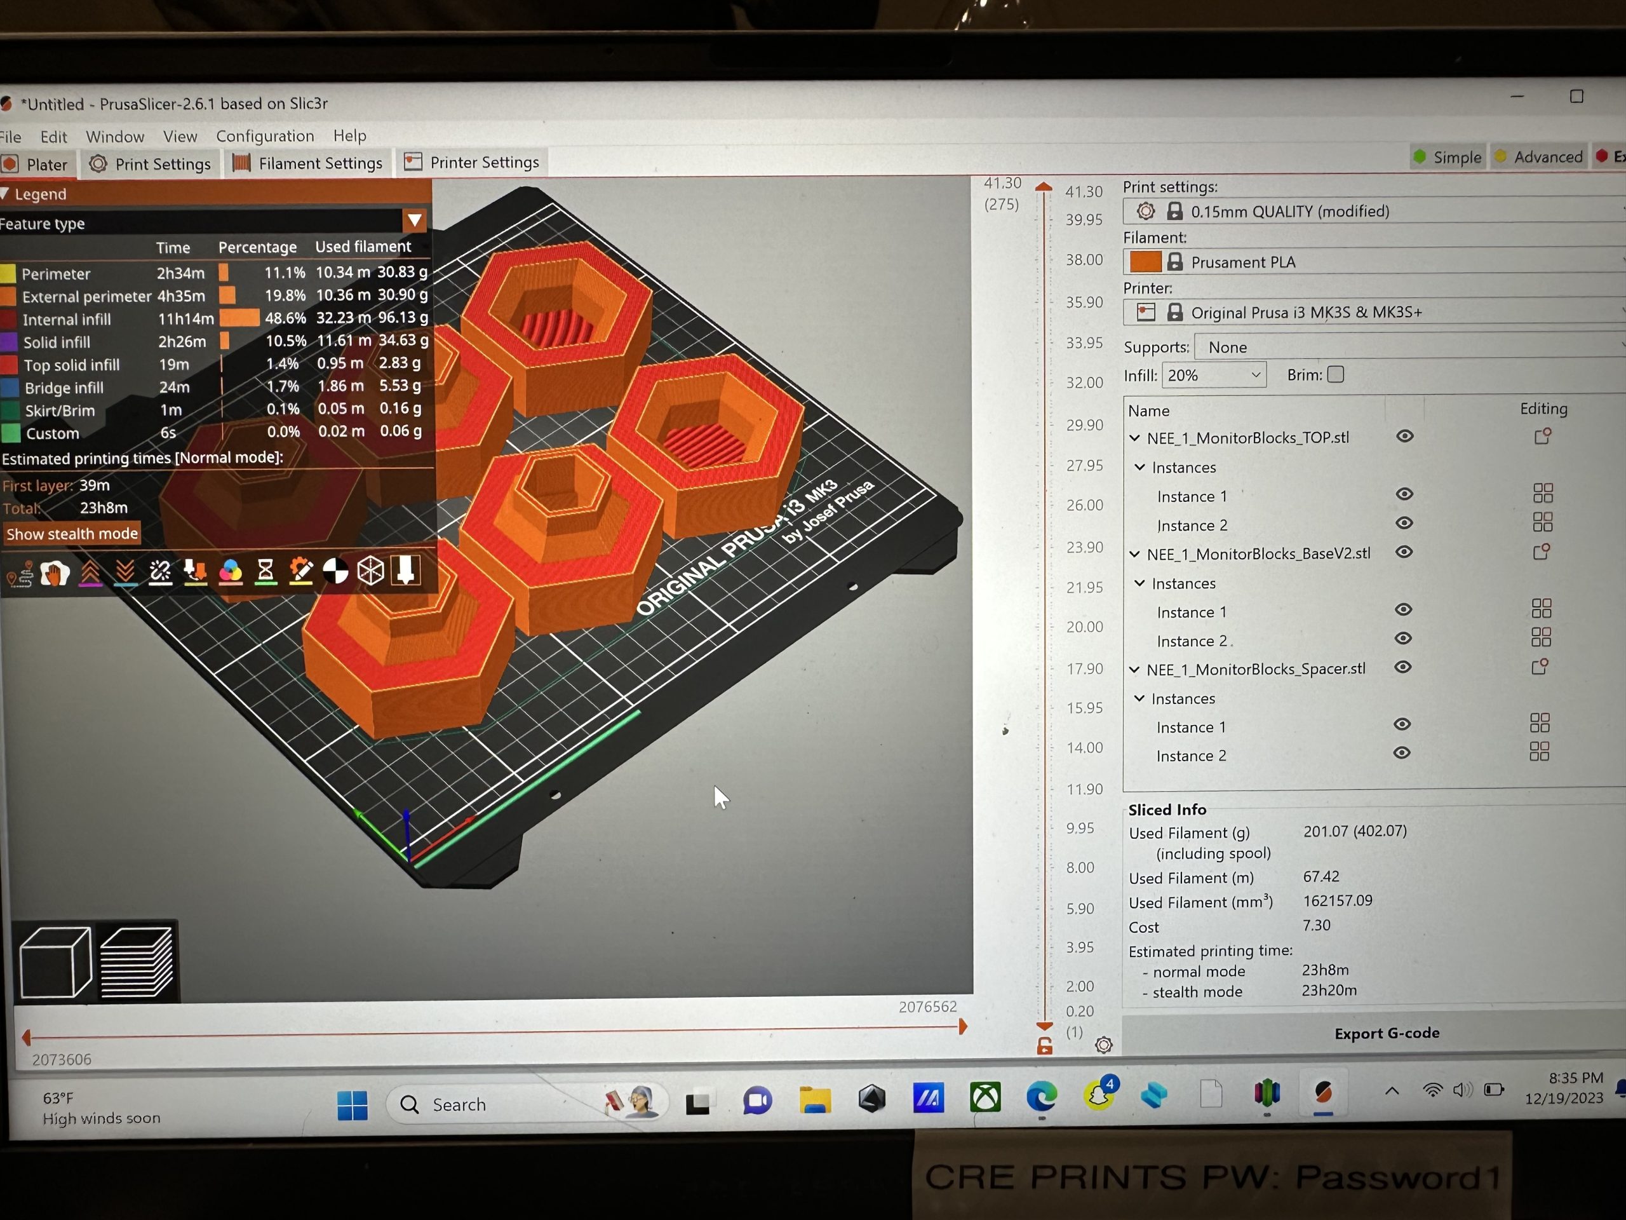Toggle visibility of BaseV2 Instance 2
1626x1220 pixels.
(1403, 639)
